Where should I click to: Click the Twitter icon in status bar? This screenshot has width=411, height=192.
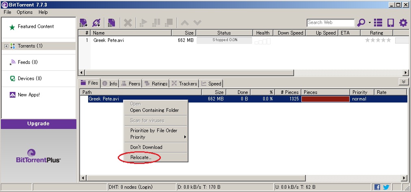(386, 187)
